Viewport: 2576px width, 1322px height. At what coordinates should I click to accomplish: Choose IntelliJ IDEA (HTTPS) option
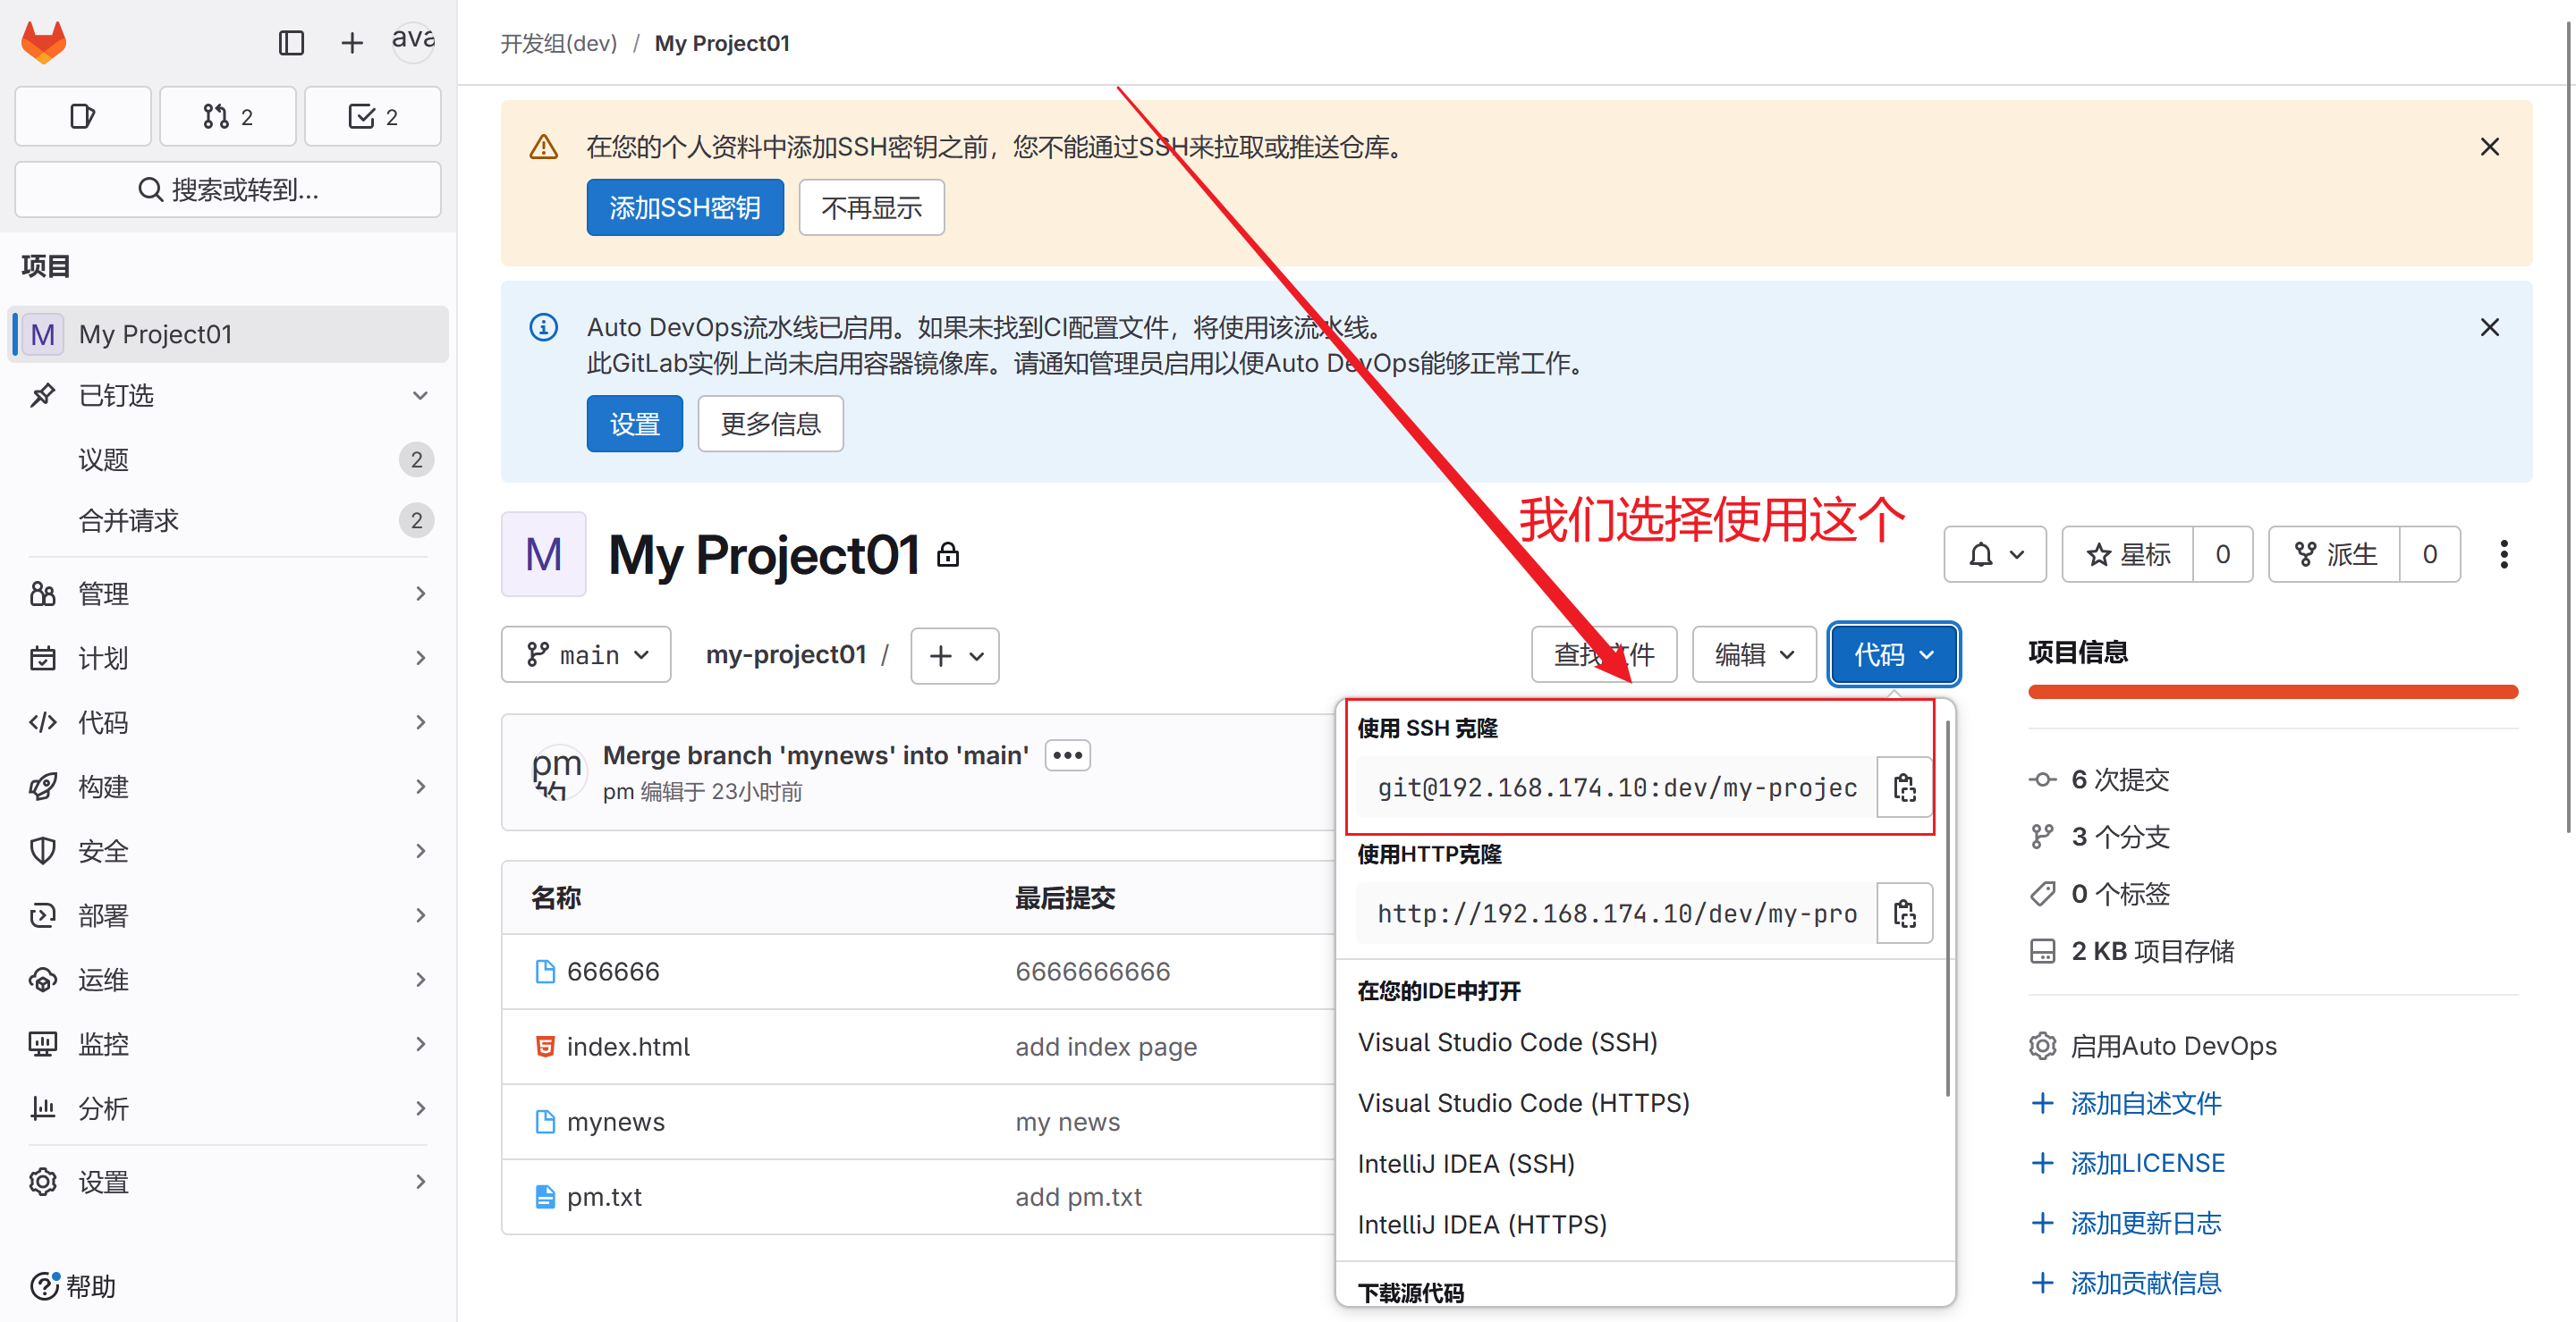point(1482,1224)
